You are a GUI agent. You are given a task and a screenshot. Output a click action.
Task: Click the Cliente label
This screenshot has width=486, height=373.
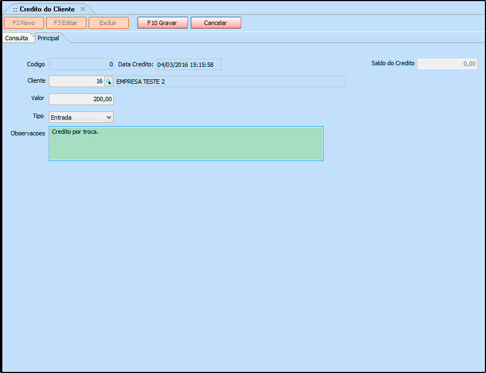click(36, 80)
